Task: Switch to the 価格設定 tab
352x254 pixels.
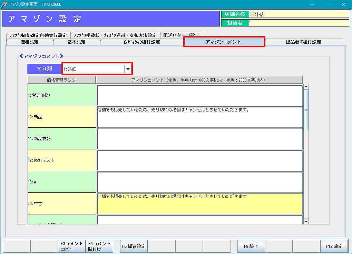Action: 29,42
